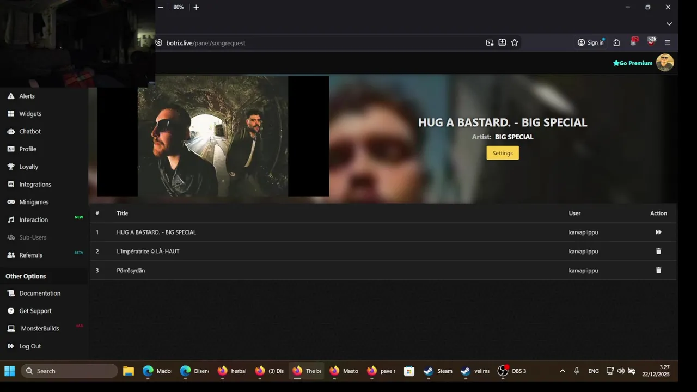Open the user avatar menu
This screenshot has height=392, width=697.
coord(665,63)
